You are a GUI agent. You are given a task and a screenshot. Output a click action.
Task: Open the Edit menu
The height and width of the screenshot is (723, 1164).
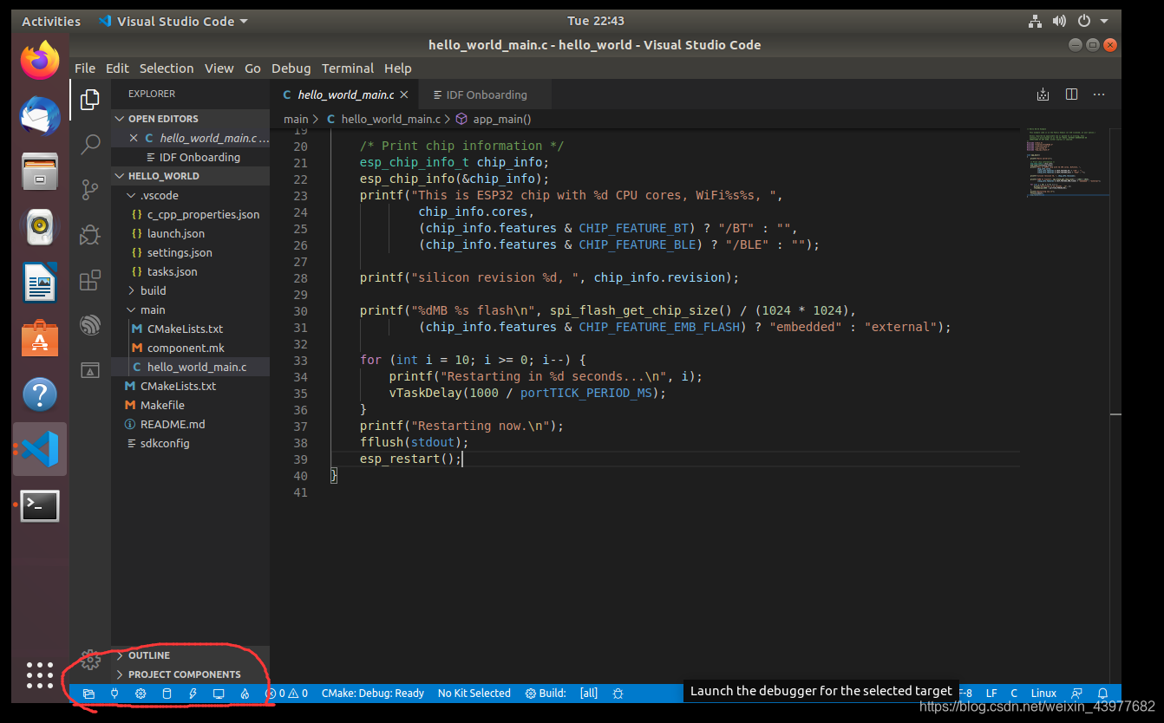click(117, 68)
